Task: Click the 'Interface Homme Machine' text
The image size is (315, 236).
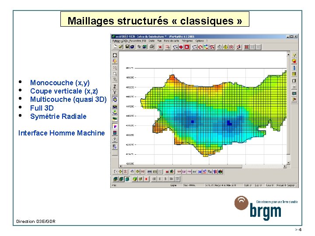Action: pyautogui.click(x=62, y=133)
